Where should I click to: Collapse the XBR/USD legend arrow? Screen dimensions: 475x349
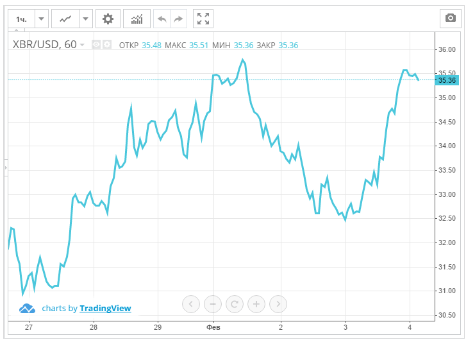[82, 45]
